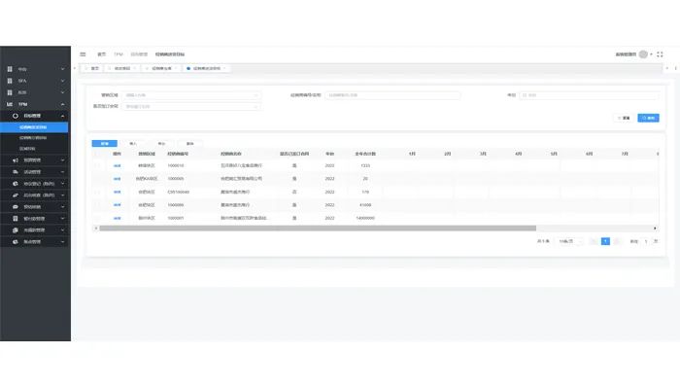The width and height of the screenshot is (680, 389).
Task: Tick the checkbox for row C05100040
Action: 97,192
